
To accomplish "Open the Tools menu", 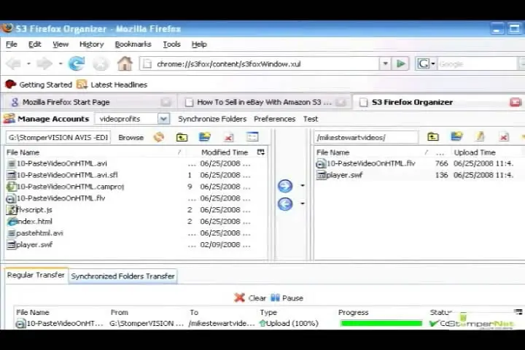I will tap(172, 44).
